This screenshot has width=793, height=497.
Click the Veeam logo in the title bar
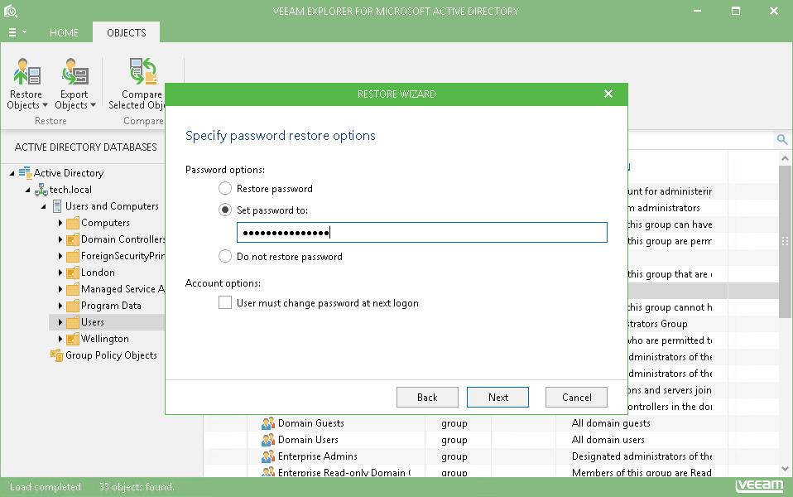click(11, 11)
